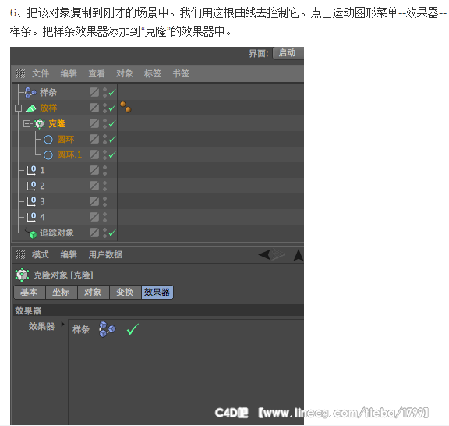Click the layer square icon in row 2
The height and width of the screenshot is (426, 449).
(x=94, y=186)
